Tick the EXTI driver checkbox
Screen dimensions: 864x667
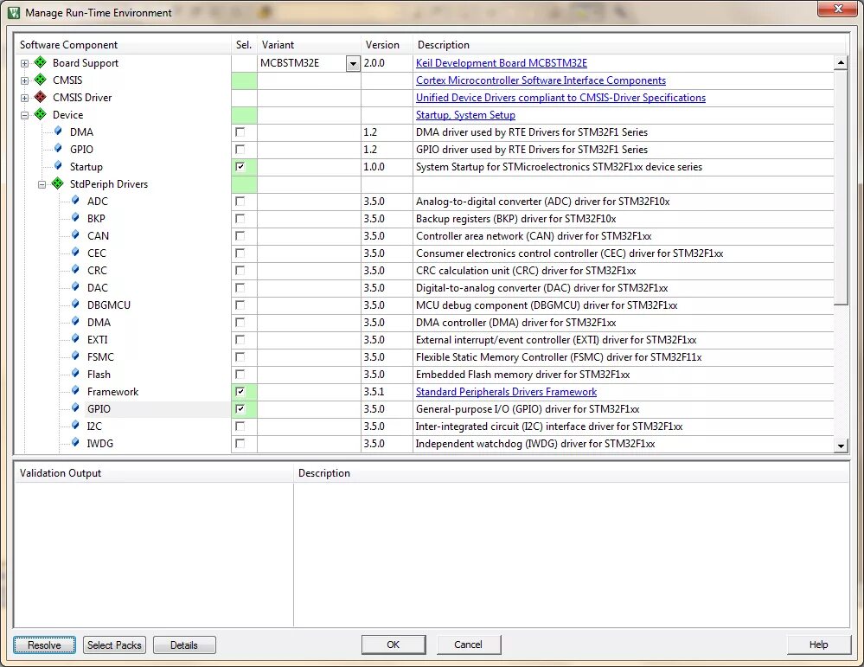[240, 340]
